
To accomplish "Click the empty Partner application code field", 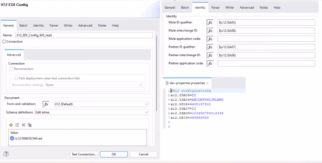I will pyautogui.click(x=266, y=63).
